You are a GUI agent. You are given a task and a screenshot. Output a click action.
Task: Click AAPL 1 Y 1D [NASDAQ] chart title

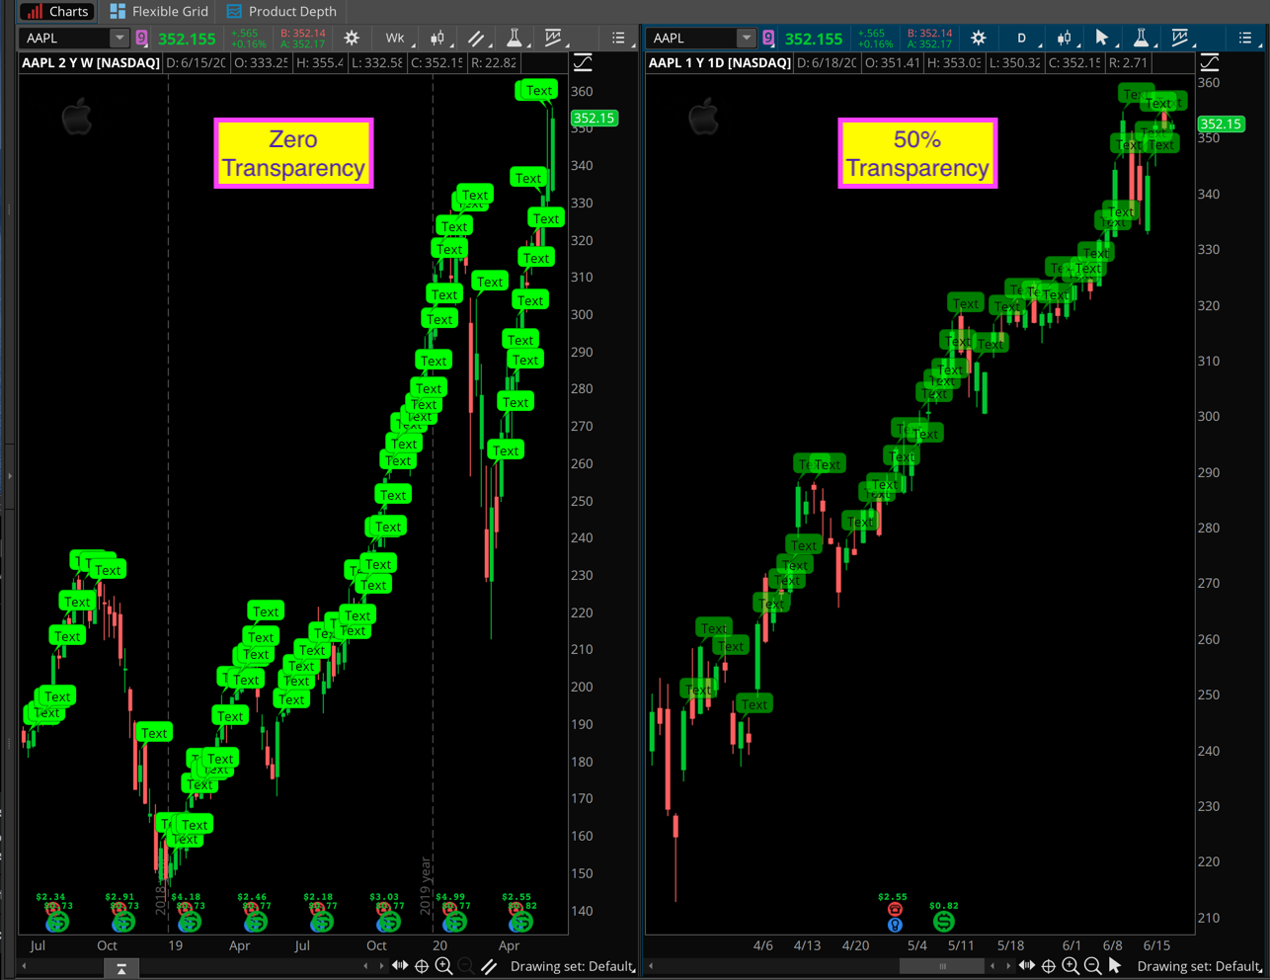720,62
